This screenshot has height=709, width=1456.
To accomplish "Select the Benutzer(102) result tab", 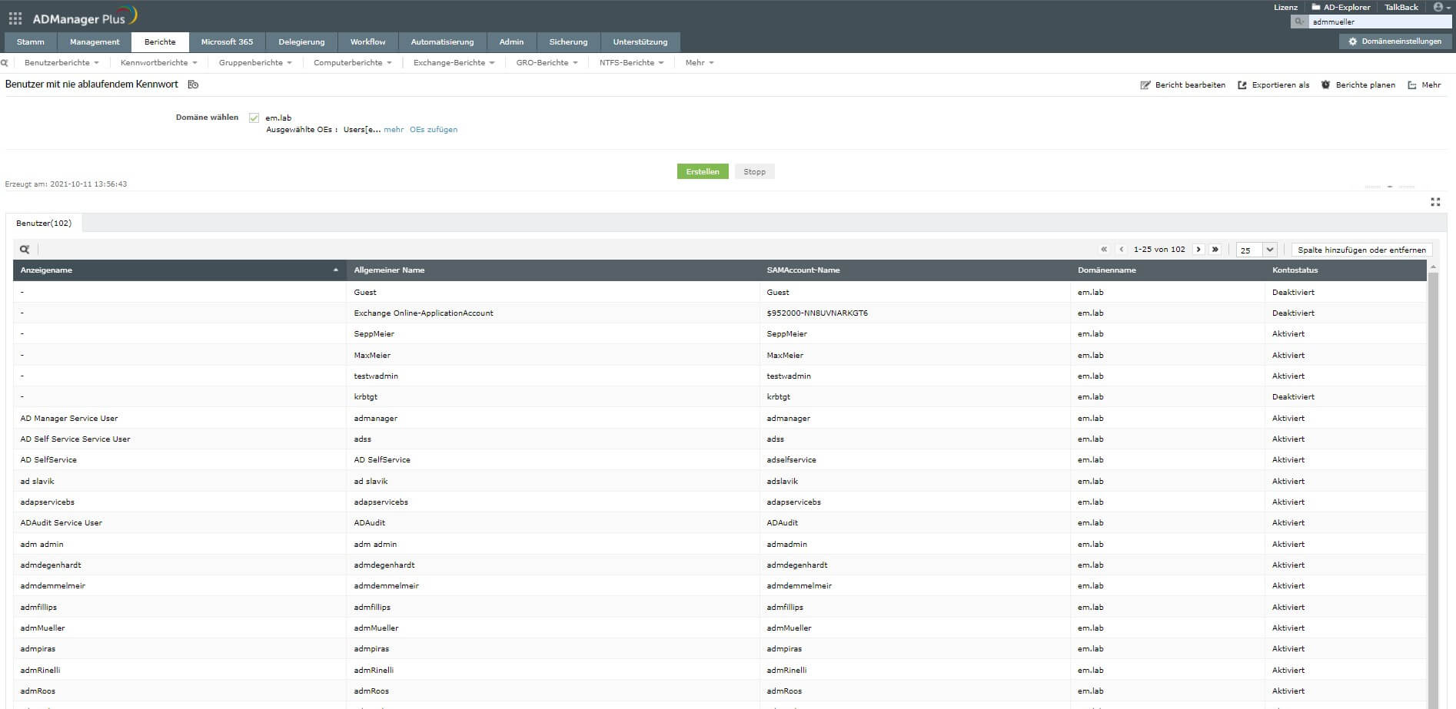I will point(44,224).
